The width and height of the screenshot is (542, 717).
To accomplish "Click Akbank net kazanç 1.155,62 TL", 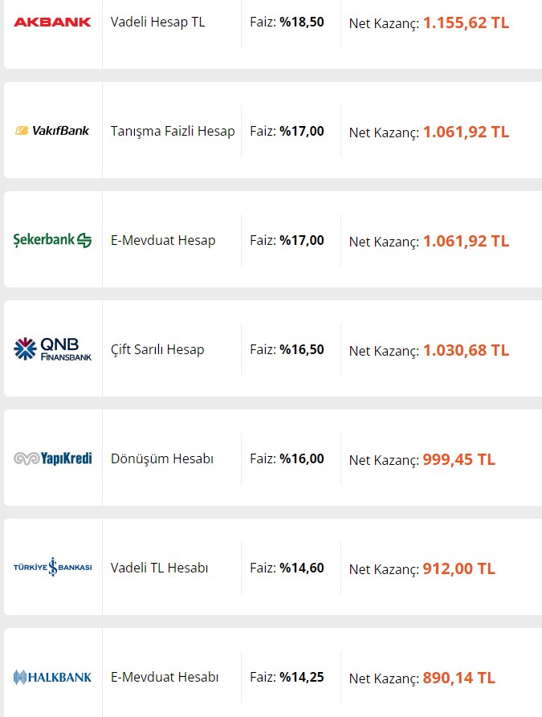I will click(x=466, y=22).
